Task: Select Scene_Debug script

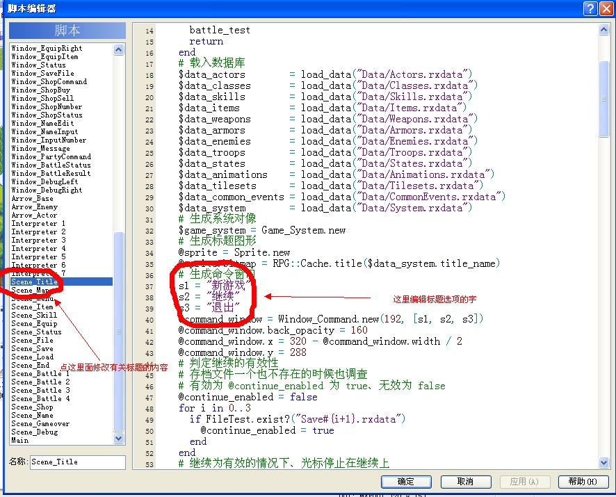Action: [x=34, y=432]
